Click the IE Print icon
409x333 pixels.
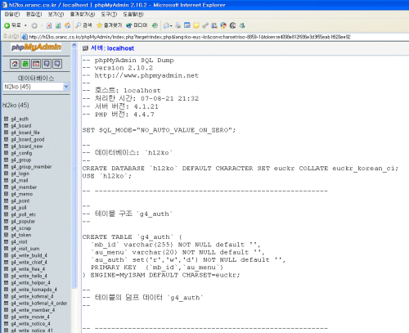178,25
